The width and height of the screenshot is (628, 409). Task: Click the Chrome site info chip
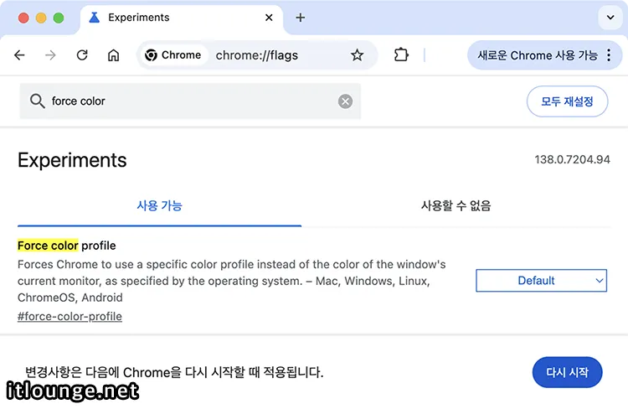pyautogui.click(x=173, y=55)
